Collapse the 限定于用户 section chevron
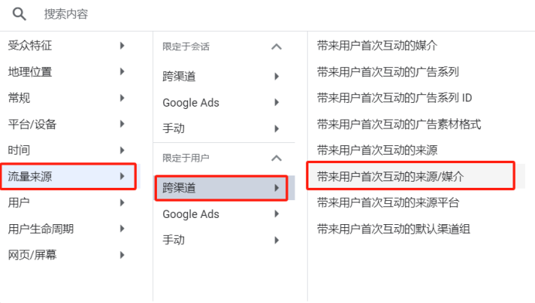This screenshot has width=535, height=303. pyautogui.click(x=276, y=158)
